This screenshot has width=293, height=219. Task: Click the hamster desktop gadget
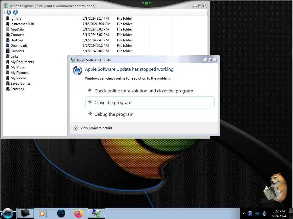(275, 188)
